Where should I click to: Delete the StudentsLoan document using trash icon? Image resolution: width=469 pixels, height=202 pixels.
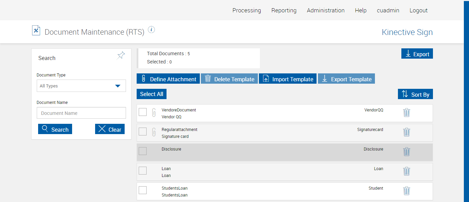[x=407, y=191]
